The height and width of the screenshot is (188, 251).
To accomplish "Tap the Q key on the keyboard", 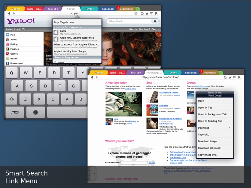I will pyautogui.click(x=11, y=73).
